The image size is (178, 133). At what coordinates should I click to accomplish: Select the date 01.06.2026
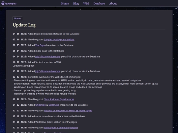point(20,40)
